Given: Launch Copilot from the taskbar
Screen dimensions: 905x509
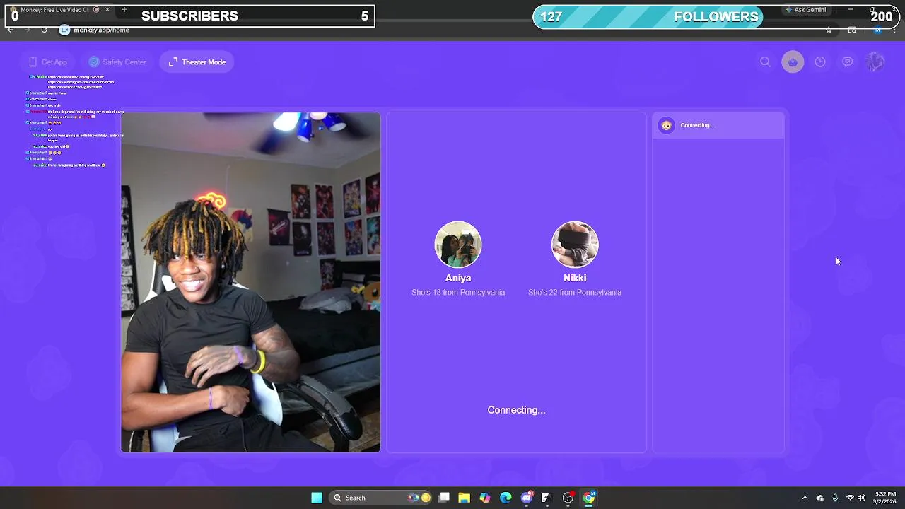Looking at the screenshot, I should [x=485, y=498].
